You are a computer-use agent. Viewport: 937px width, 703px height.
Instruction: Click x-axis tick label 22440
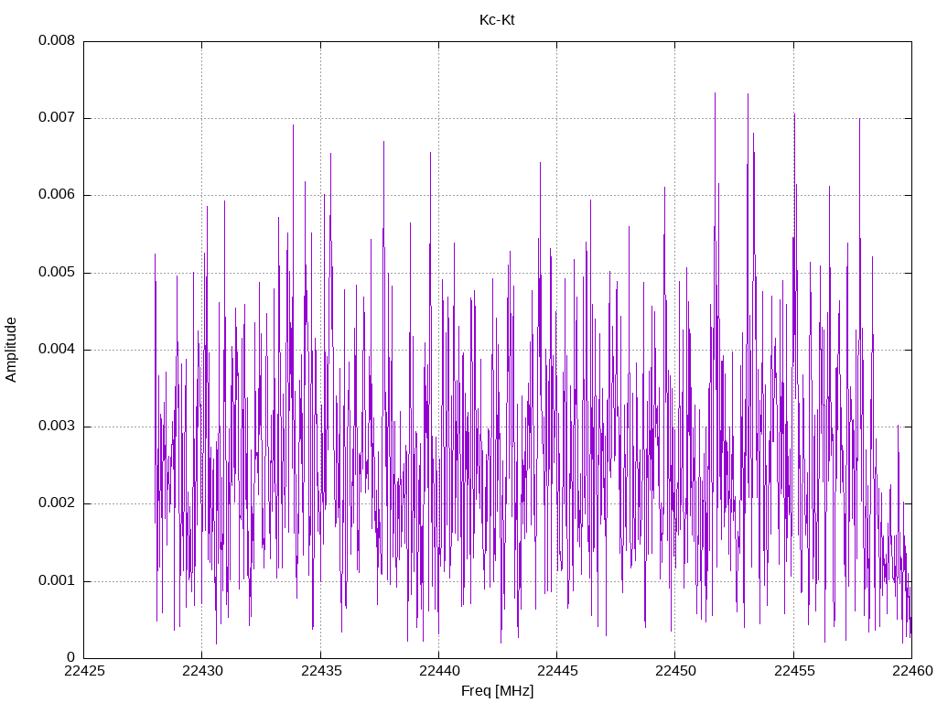pyautogui.click(x=439, y=671)
